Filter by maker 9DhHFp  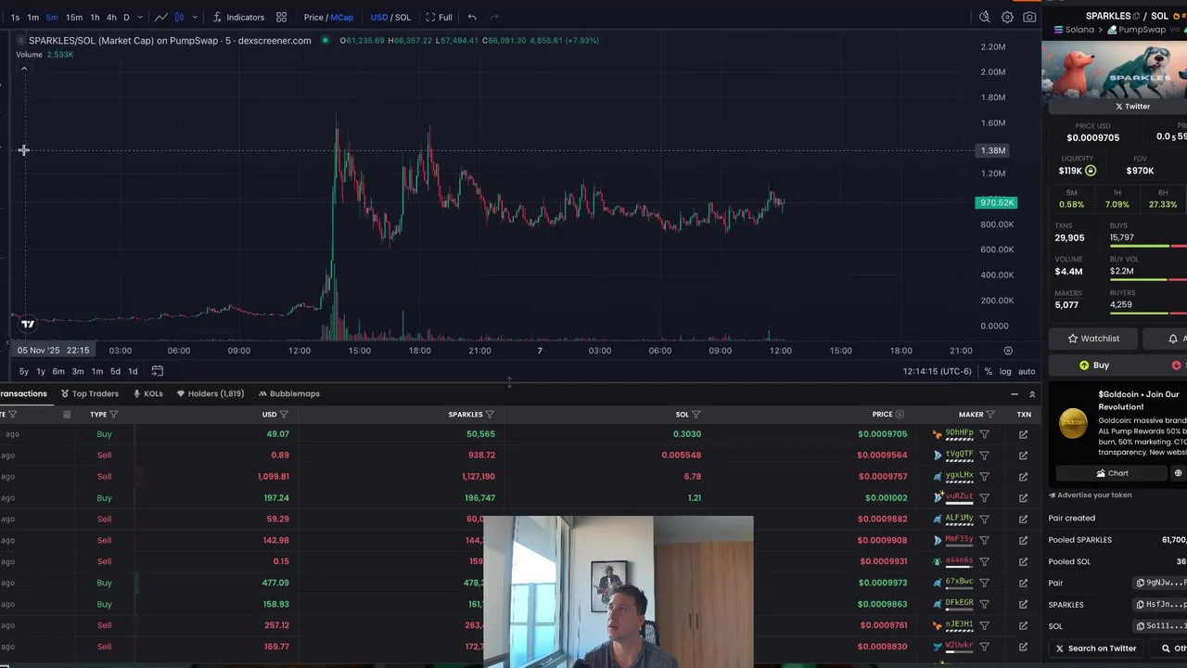[984, 434]
